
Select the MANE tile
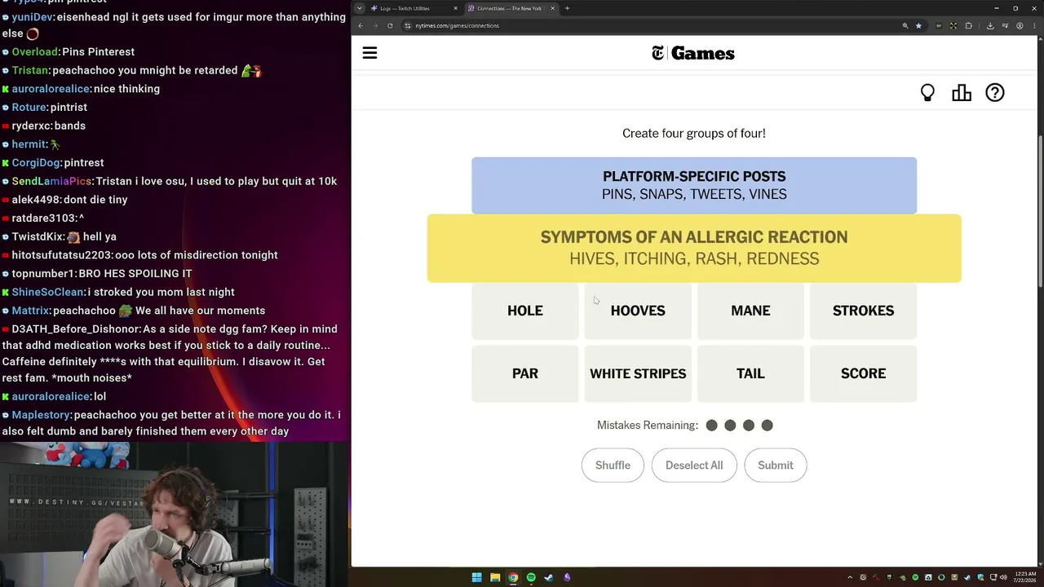click(750, 311)
